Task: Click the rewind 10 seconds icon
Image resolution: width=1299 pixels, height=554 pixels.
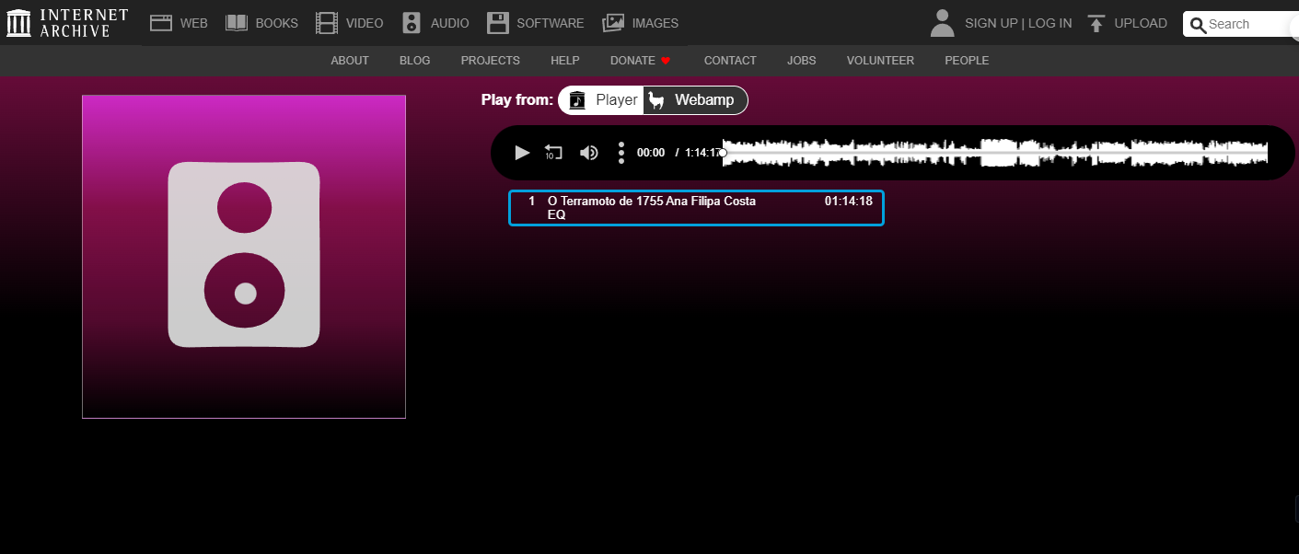Action: click(x=553, y=153)
